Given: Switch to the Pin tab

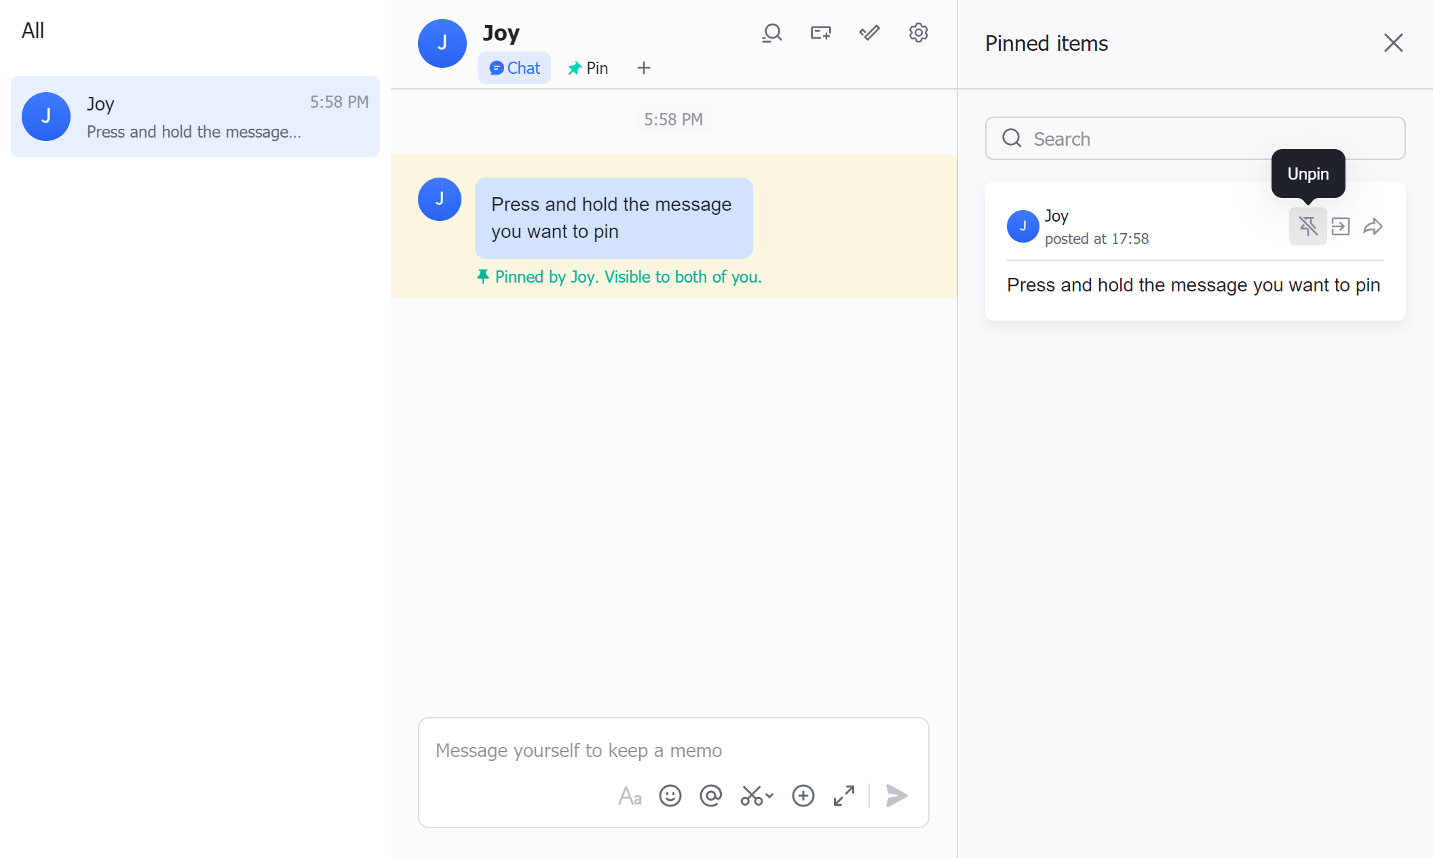Looking at the screenshot, I should coord(588,68).
